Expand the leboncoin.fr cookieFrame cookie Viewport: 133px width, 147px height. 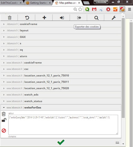pos(61,24)
